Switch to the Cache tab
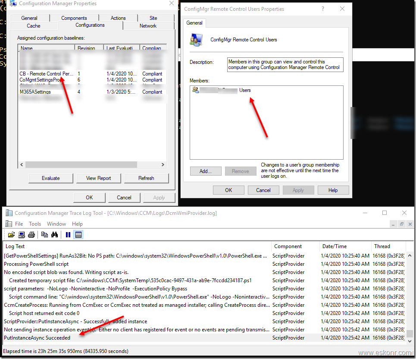 click(x=34, y=26)
